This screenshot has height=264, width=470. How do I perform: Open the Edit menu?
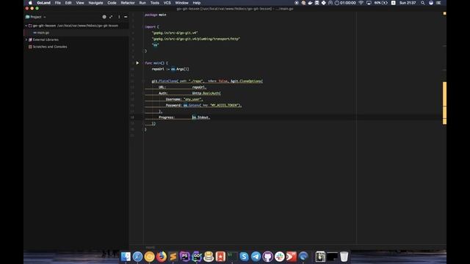(68, 3)
